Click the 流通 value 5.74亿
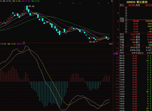152x111 pixels. [148, 50]
